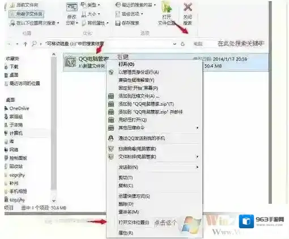Click 打开文件位置 ribbon folder icon
This screenshot has width=289, height=239.
coord(167,7)
